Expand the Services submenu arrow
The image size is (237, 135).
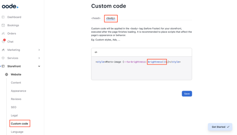pyautogui.click(x=39, y=58)
